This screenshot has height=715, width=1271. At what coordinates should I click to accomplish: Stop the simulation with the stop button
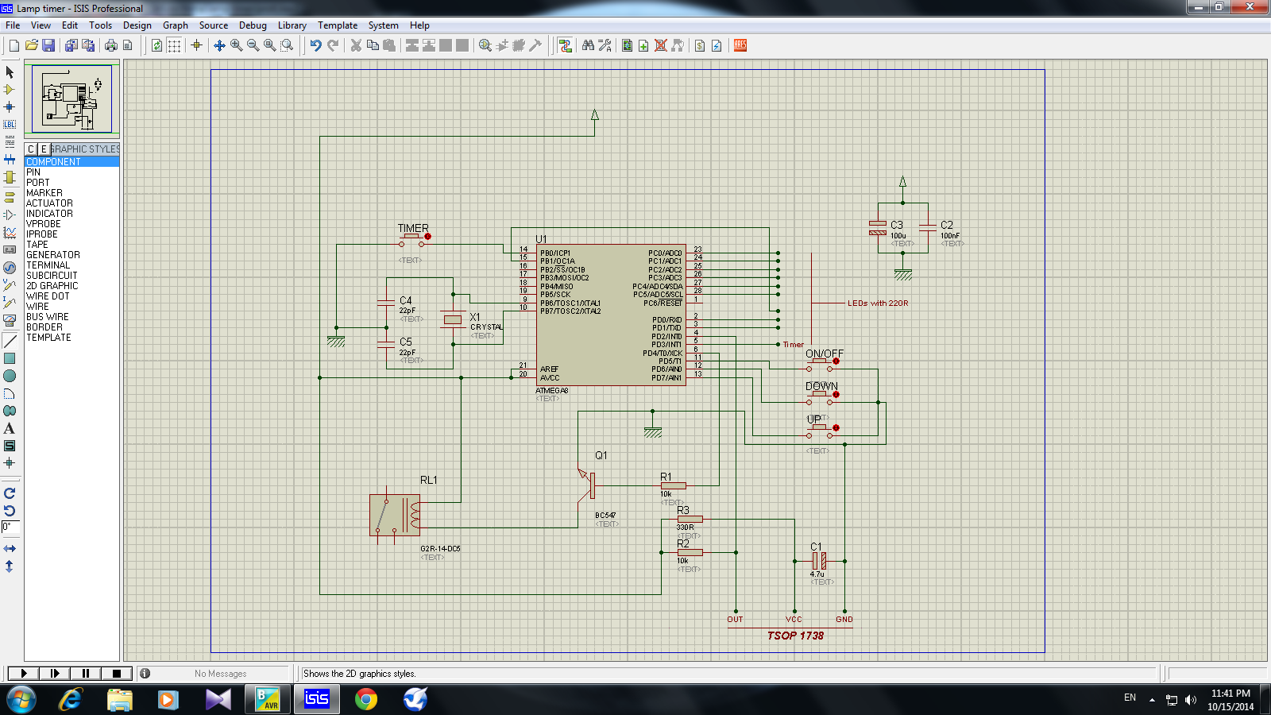[117, 674]
